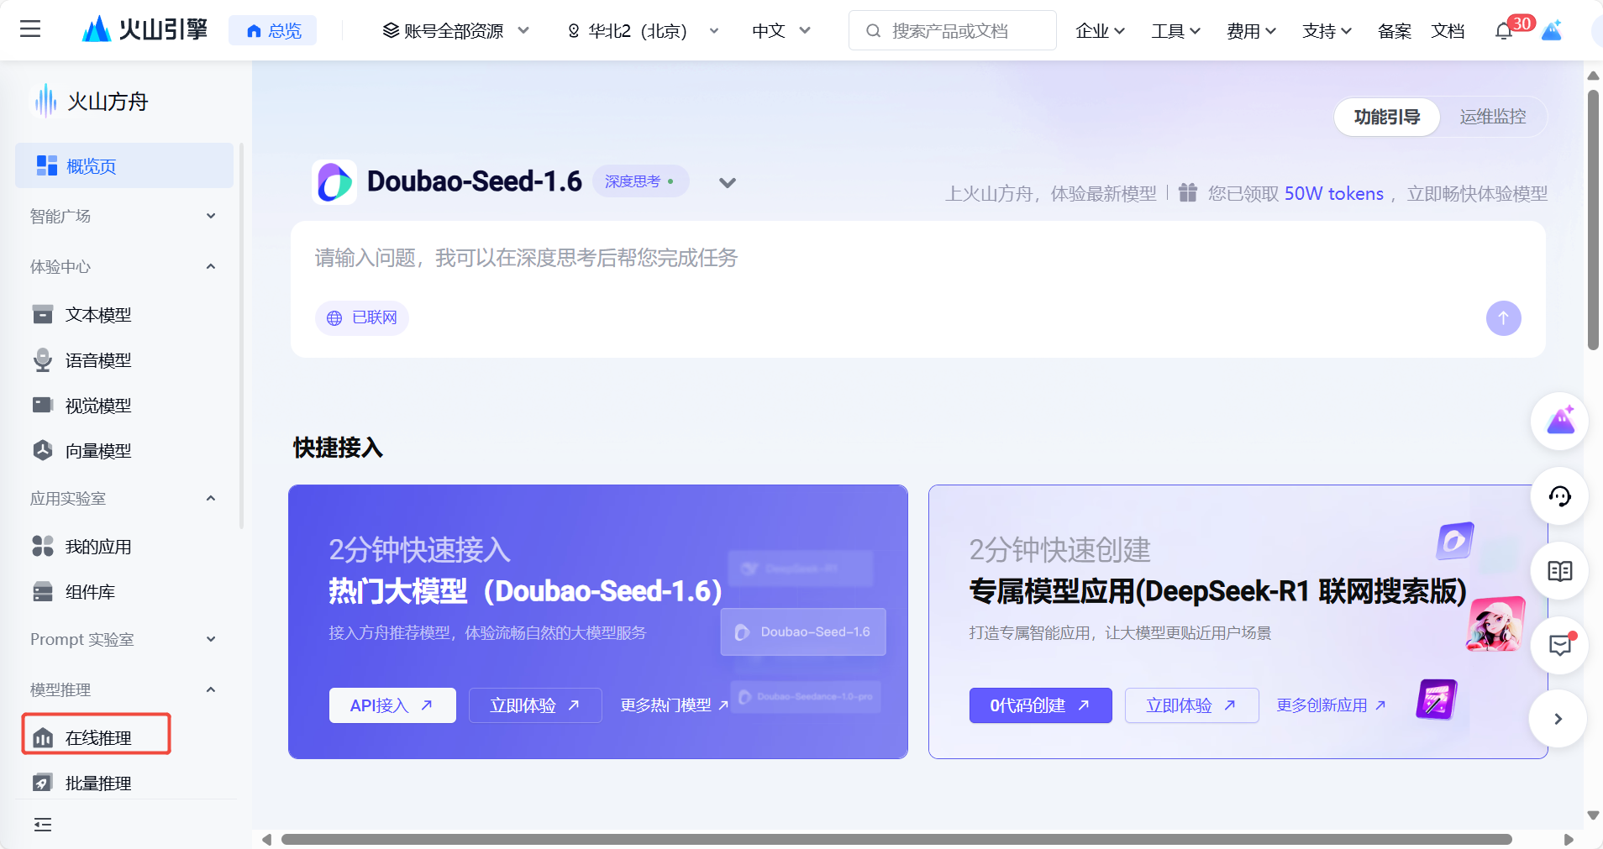Viewport: 1603px width, 849px height.
Task: Click the gift icon beside tokens text
Action: click(x=1187, y=192)
